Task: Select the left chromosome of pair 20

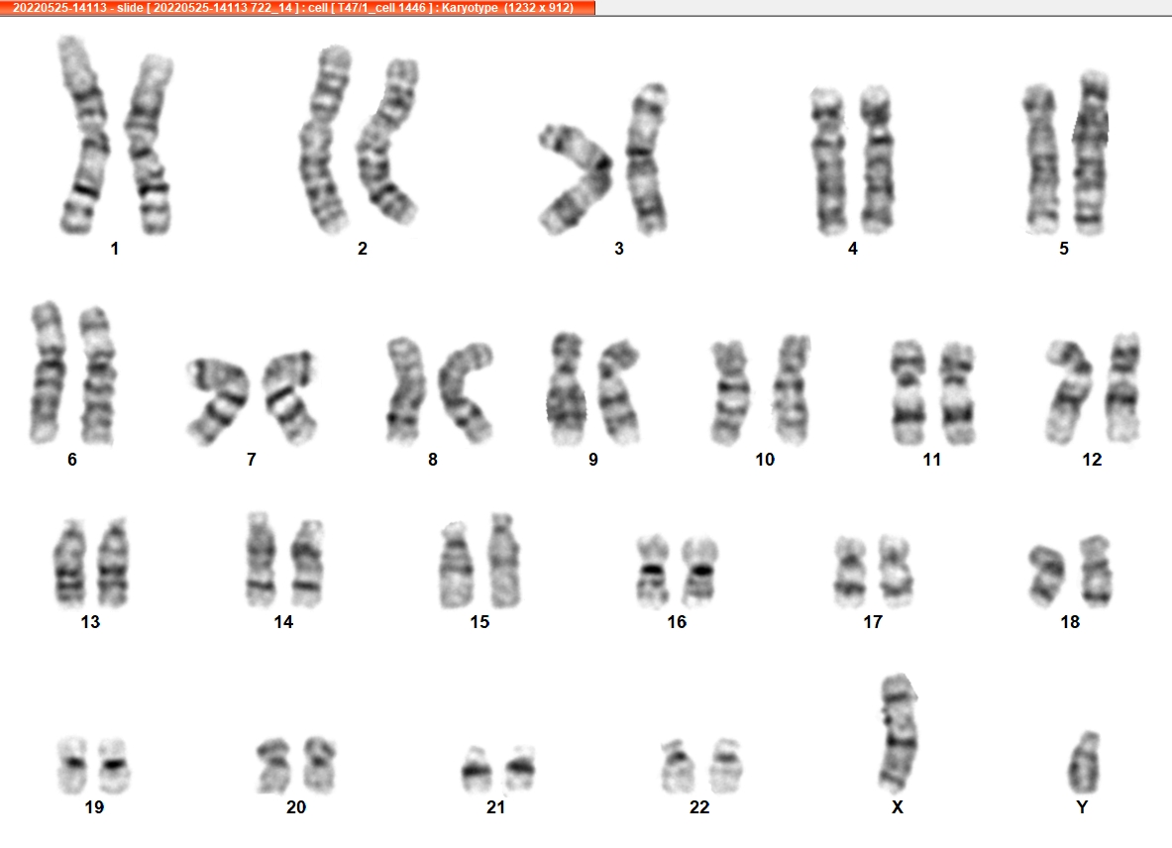Action: 273,766
